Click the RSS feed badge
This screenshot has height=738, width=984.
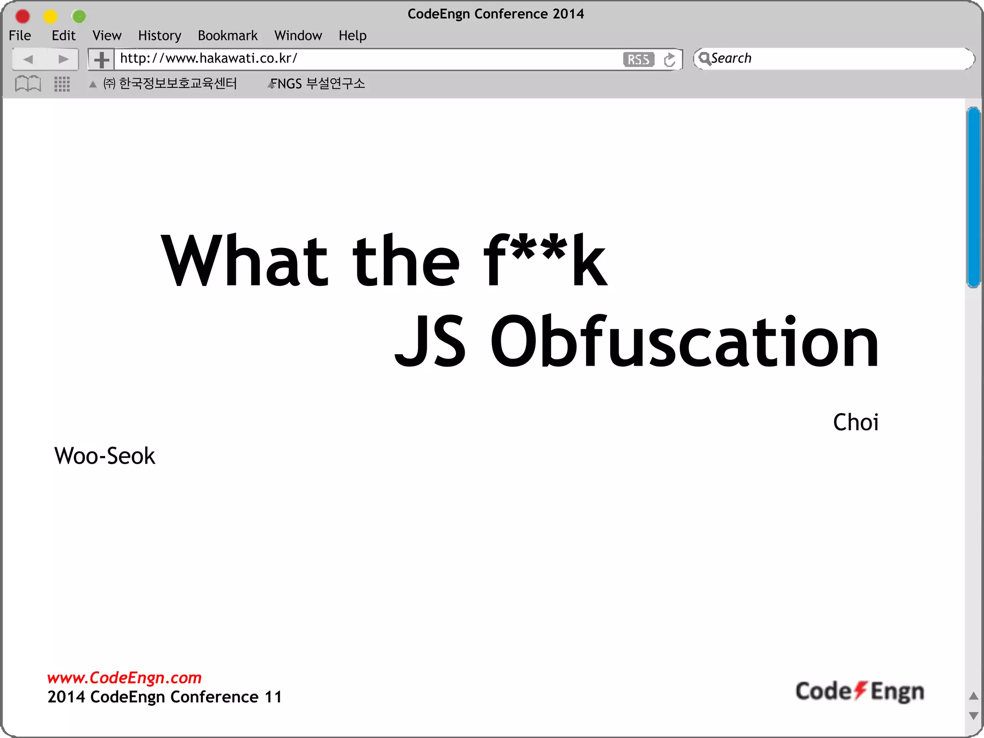[638, 60]
